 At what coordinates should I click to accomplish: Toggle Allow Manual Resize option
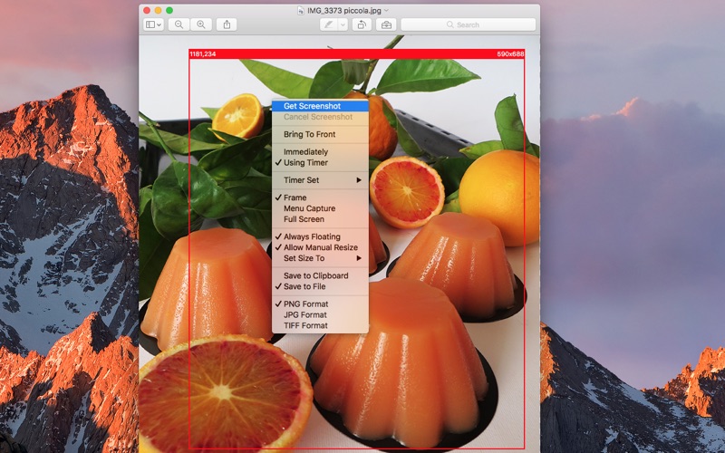(320, 246)
